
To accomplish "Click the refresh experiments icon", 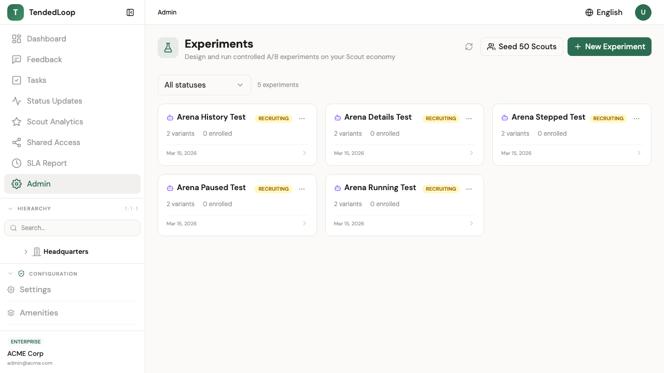I will [469, 47].
